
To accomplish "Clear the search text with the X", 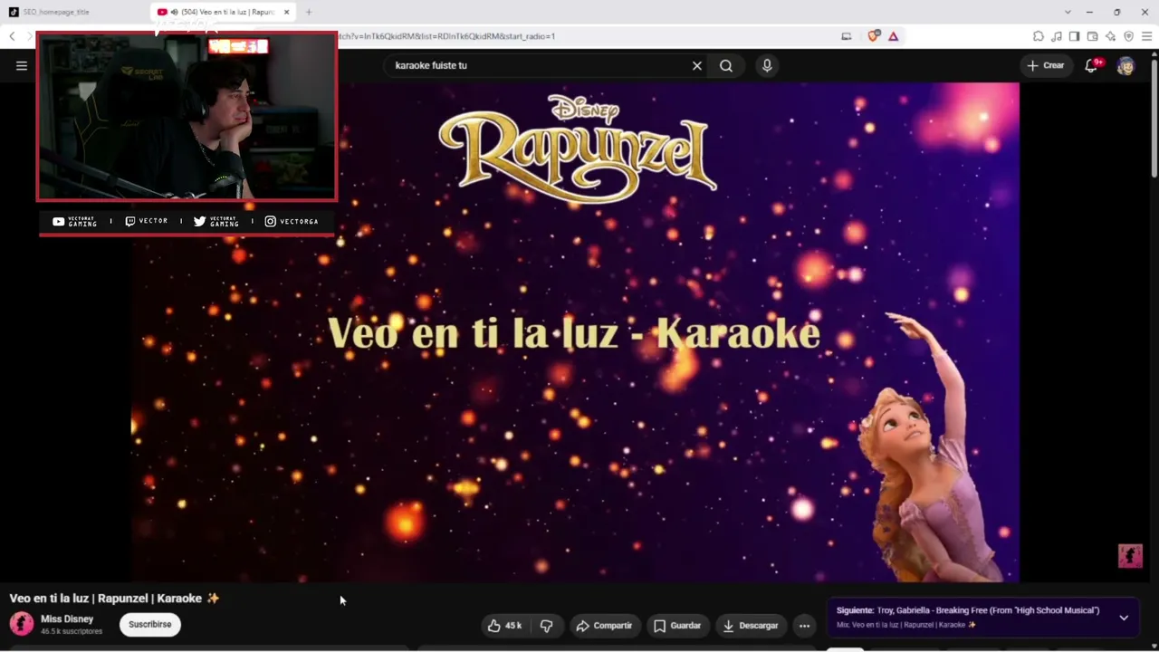I will (697, 65).
